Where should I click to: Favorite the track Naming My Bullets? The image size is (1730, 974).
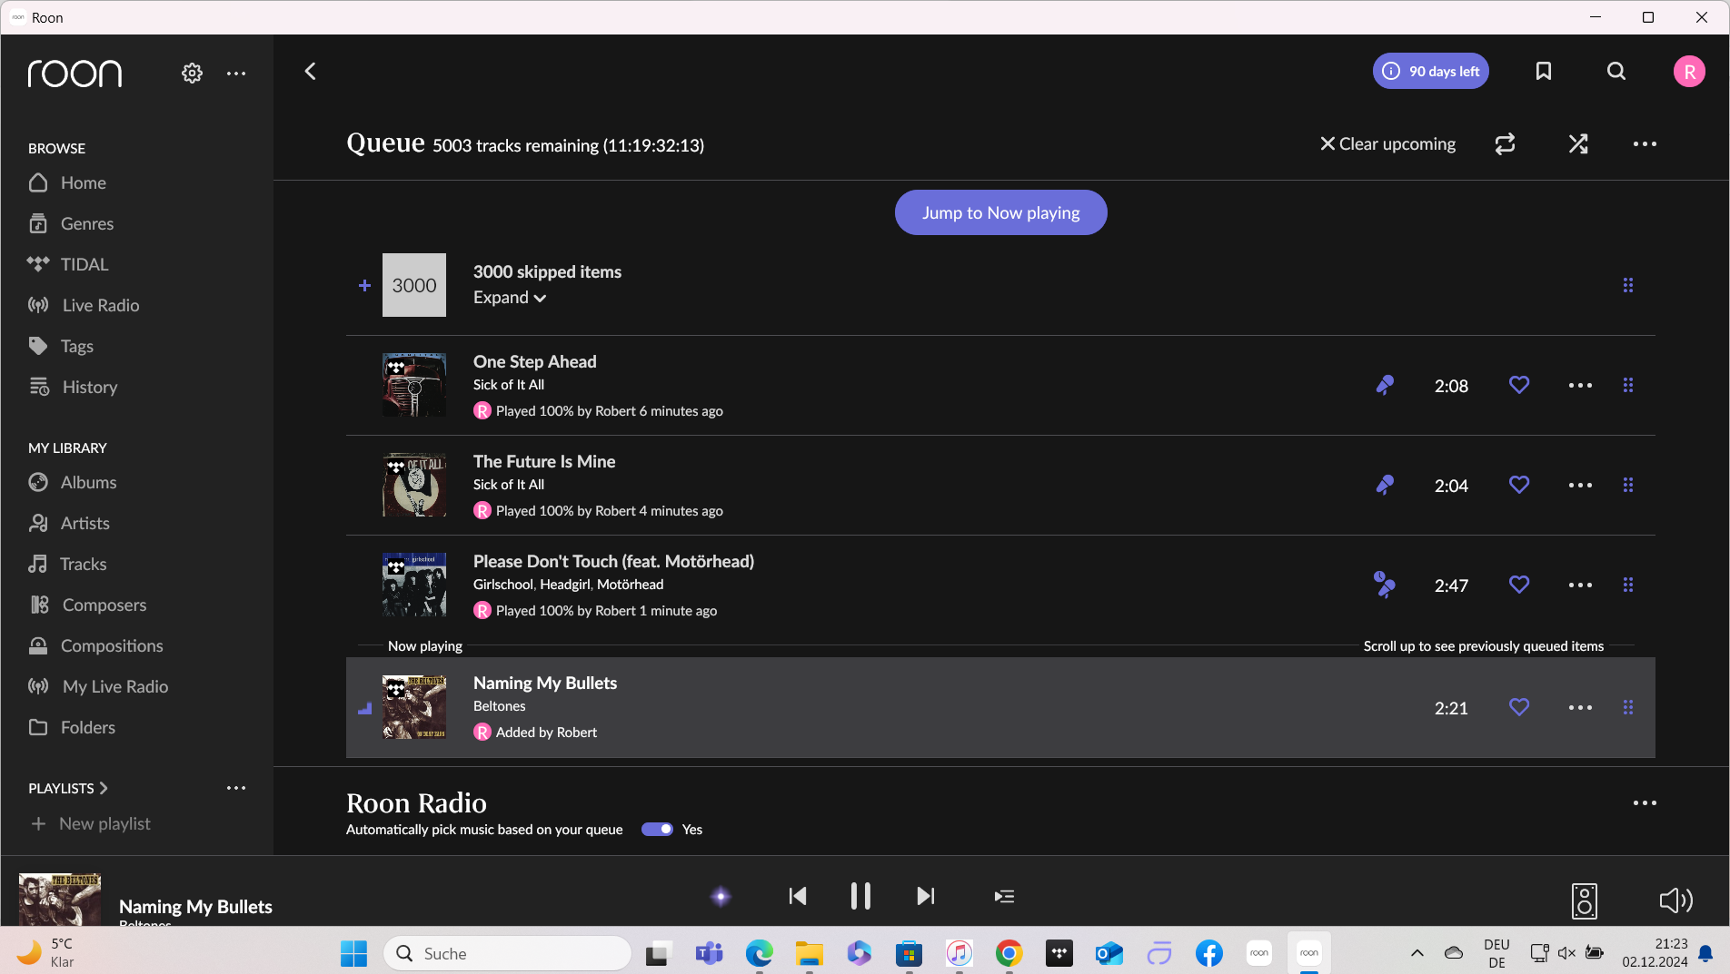tap(1519, 707)
